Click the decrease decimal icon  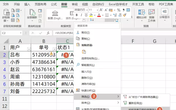[x=120, y=15]
